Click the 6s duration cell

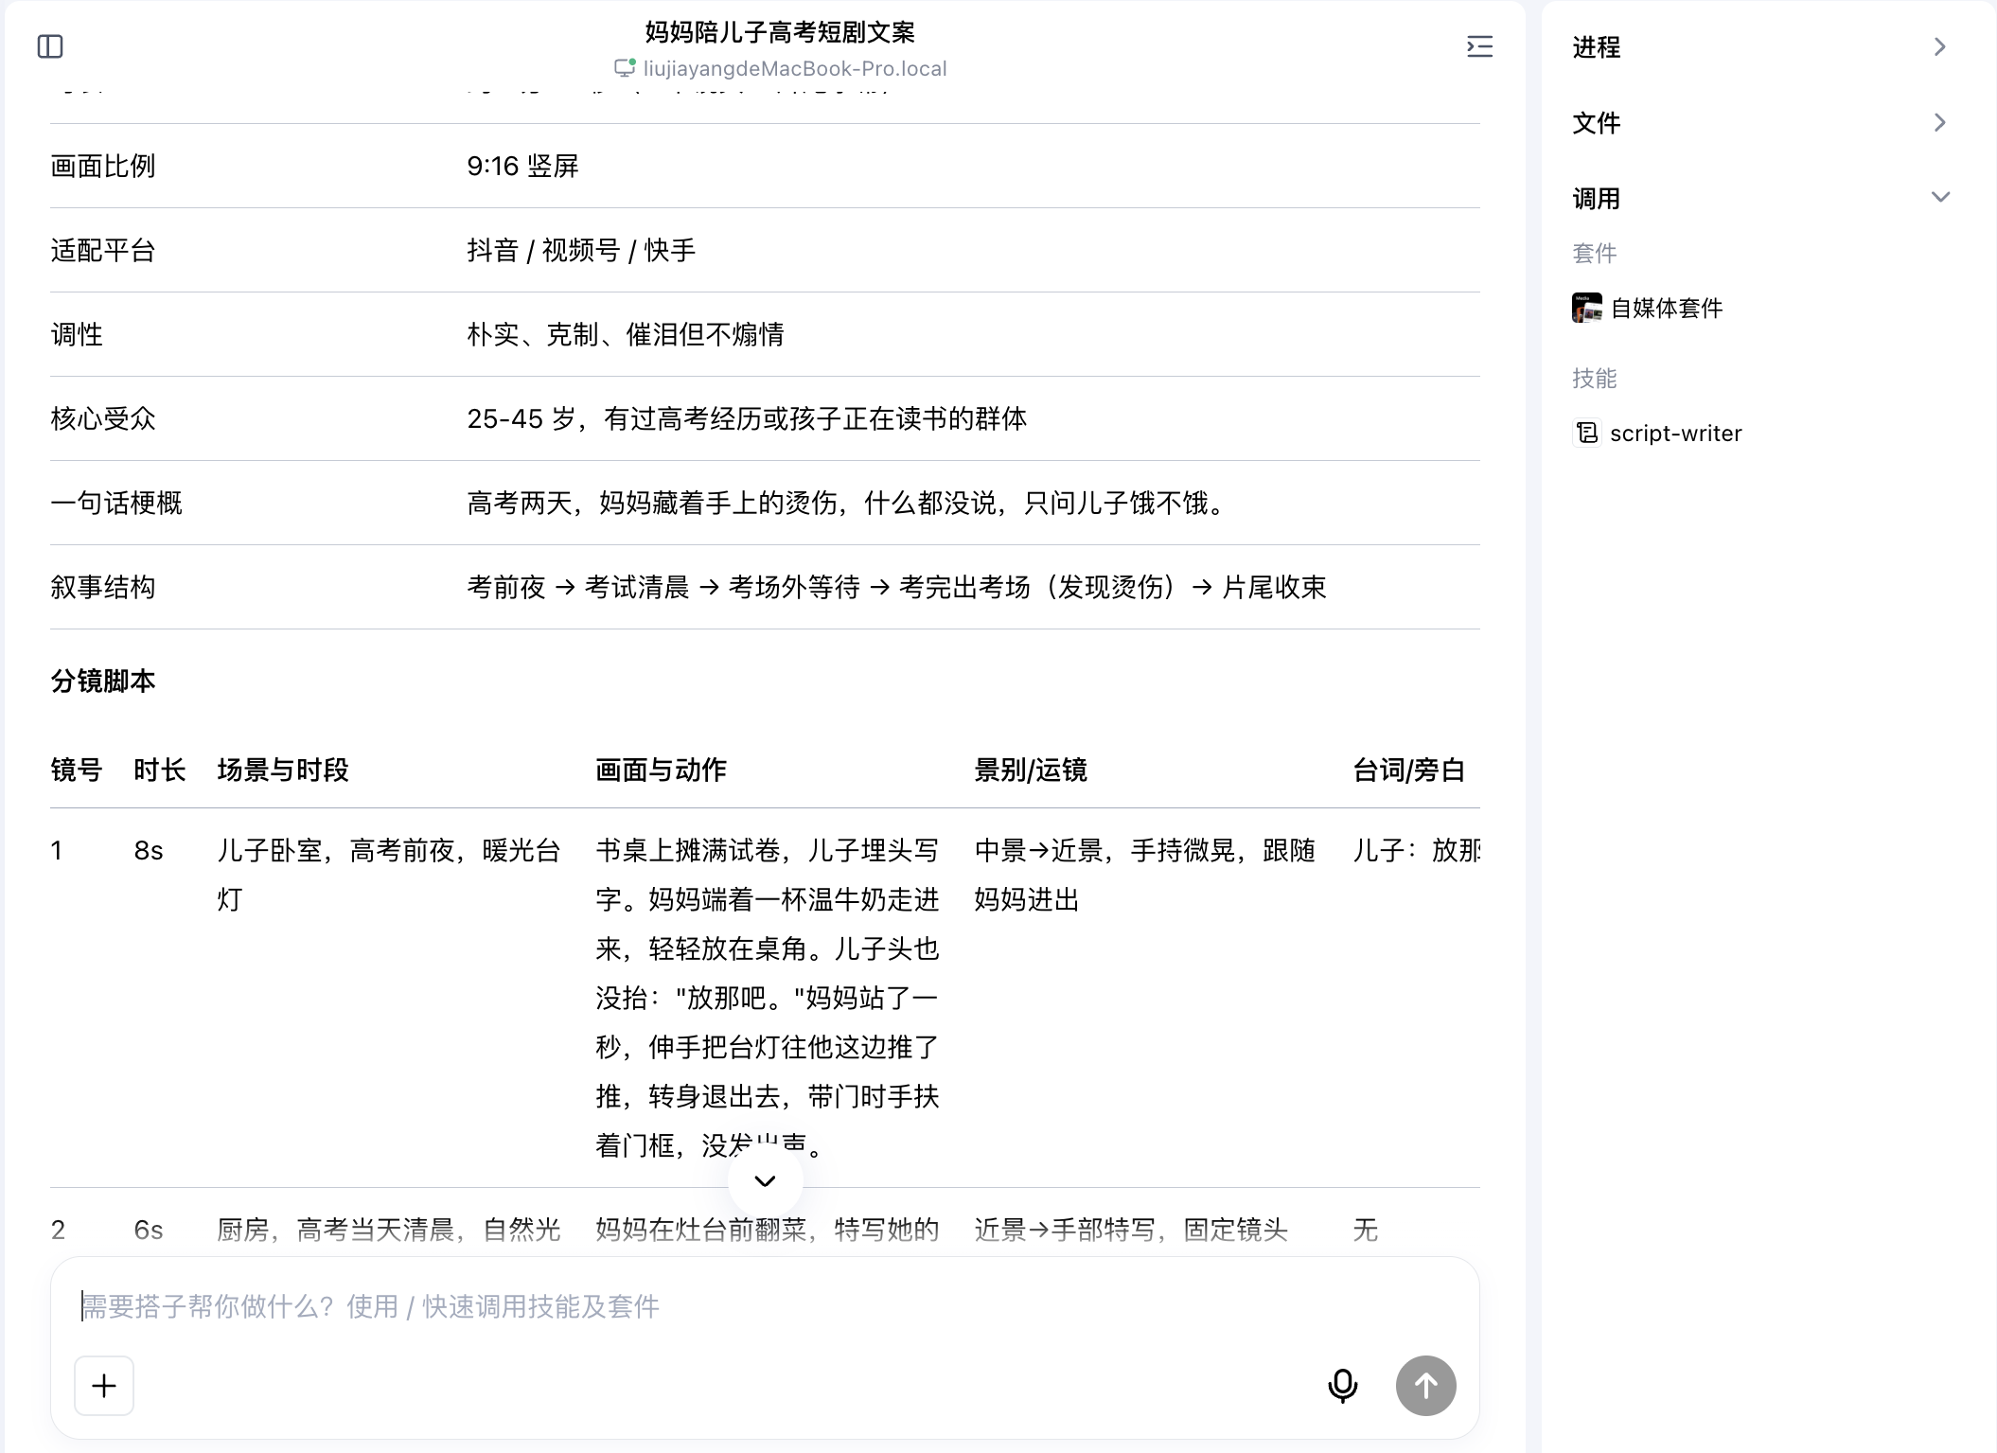click(x=149, y=1230)
